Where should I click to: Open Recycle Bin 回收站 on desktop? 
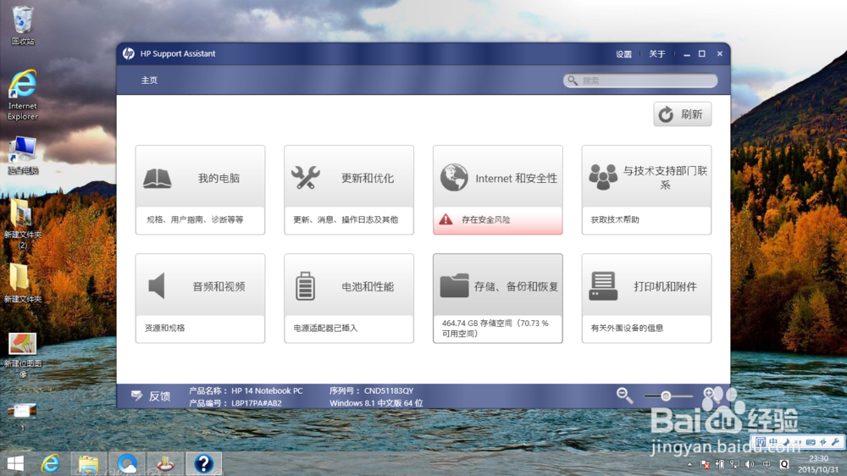click(23, 25)
